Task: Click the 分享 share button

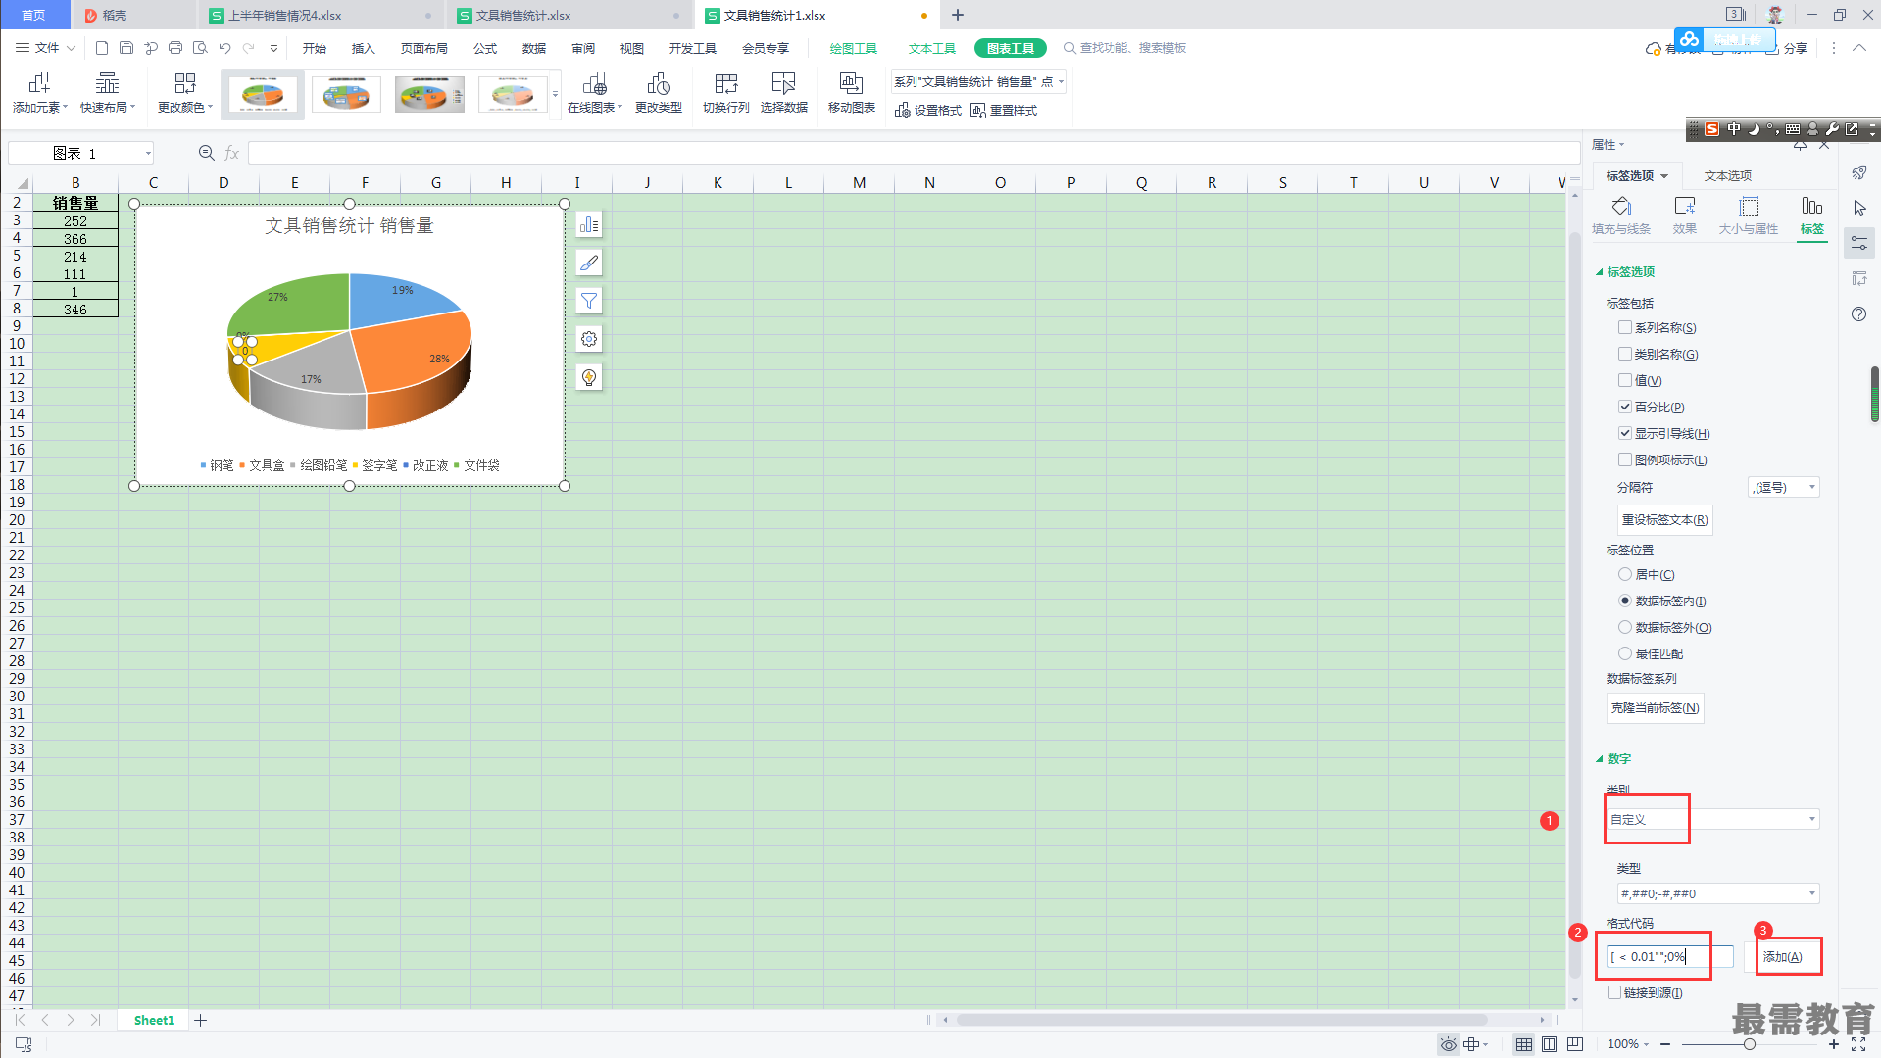Action: pos(1787,48)
